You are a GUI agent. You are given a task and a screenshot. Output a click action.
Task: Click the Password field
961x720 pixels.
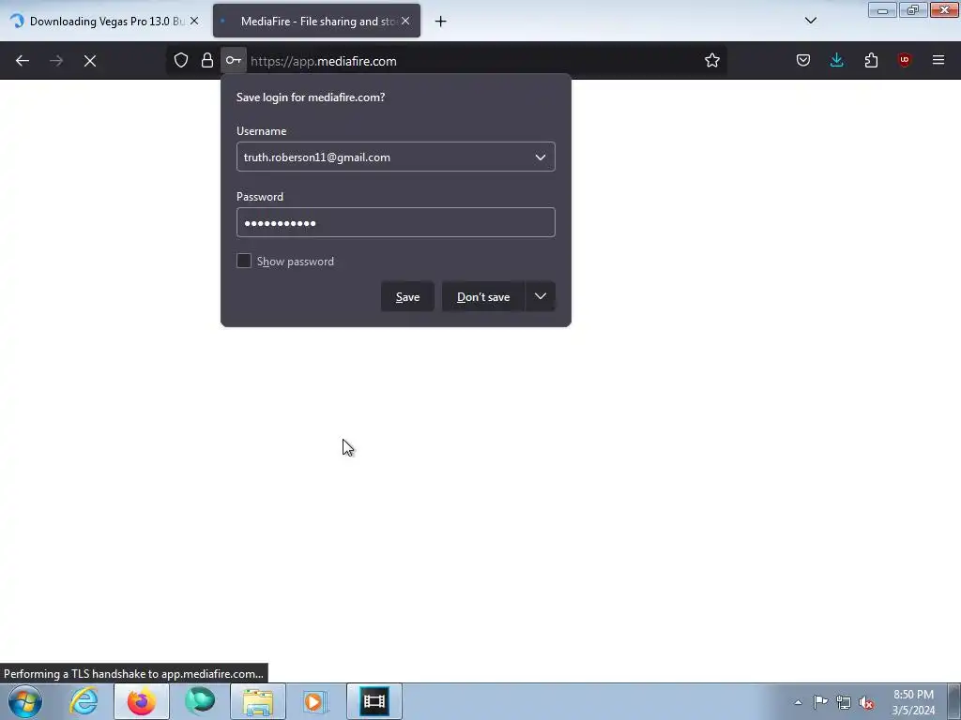pyautogui.click(x=396, y=222)
